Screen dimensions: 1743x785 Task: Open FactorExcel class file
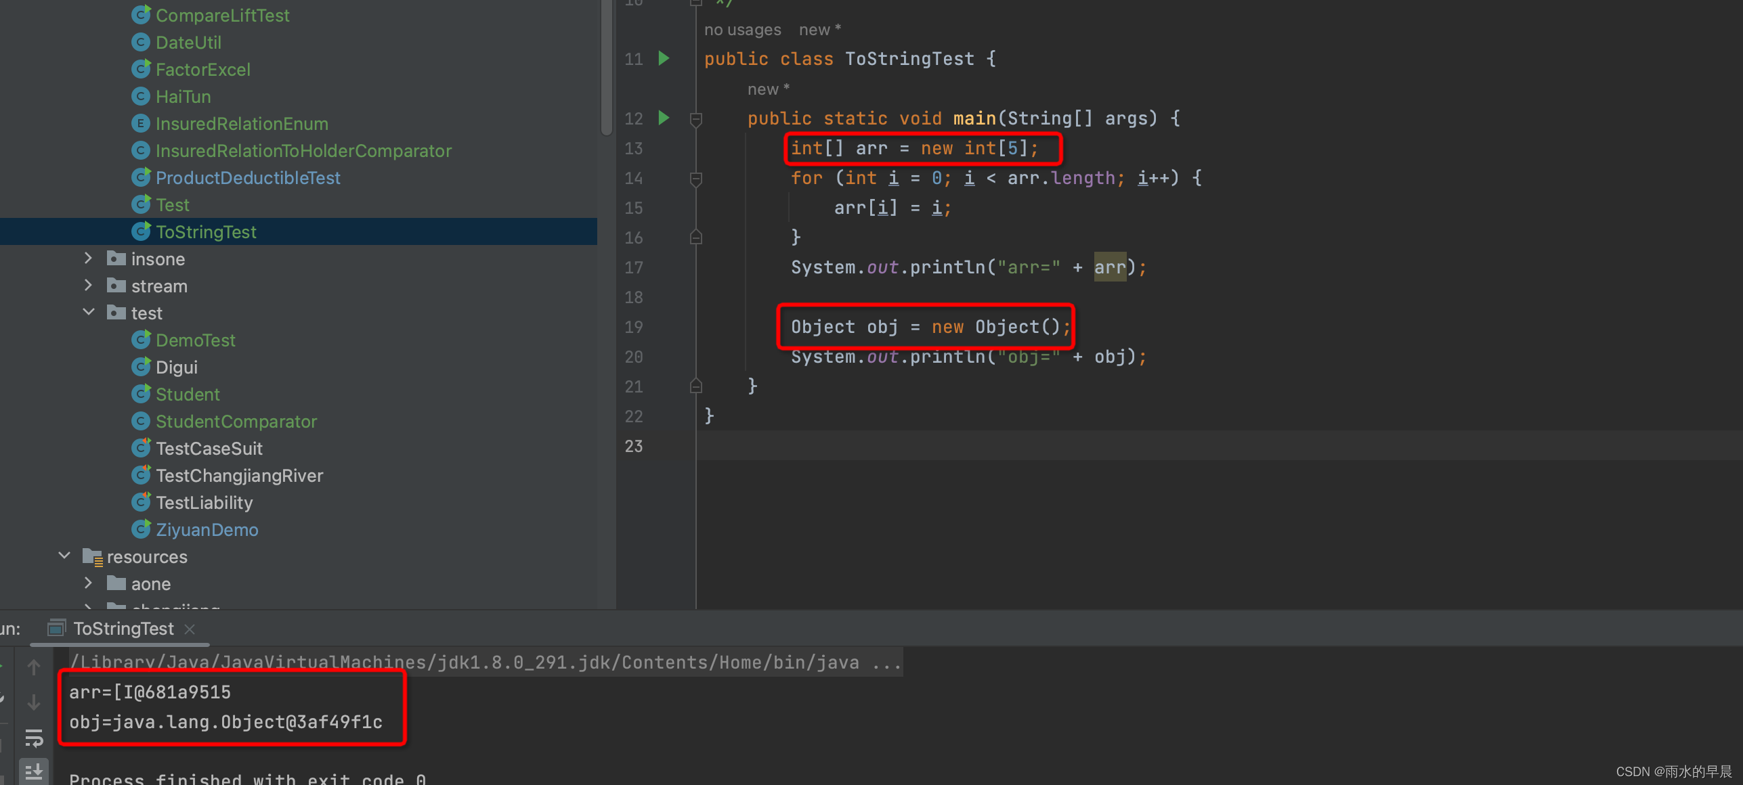click(203, 69)
